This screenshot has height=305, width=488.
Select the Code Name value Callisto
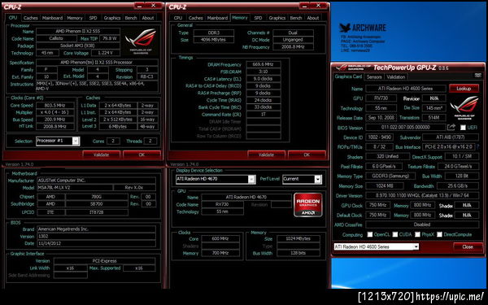(56, 38)
